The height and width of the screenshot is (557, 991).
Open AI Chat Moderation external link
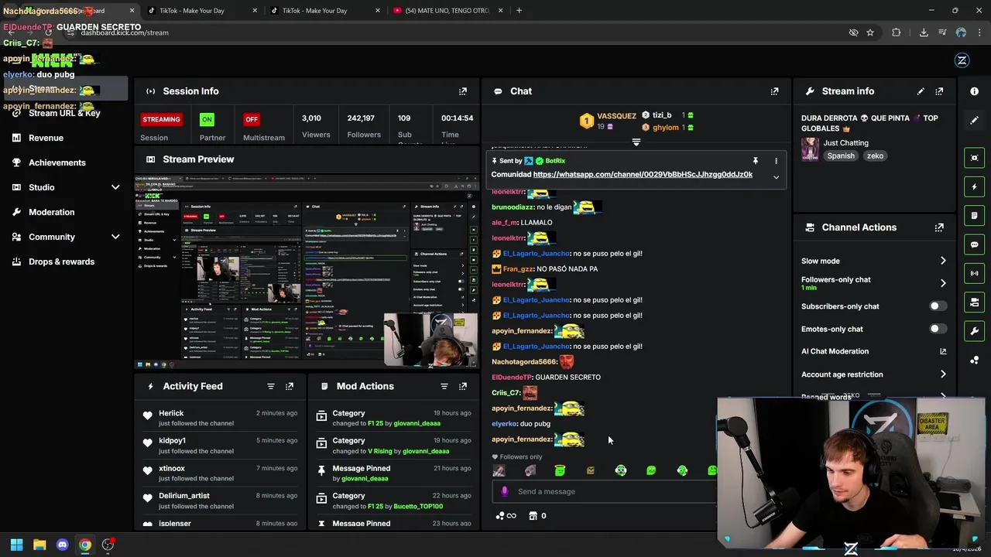pyautogui.click(x=943, y=351)
